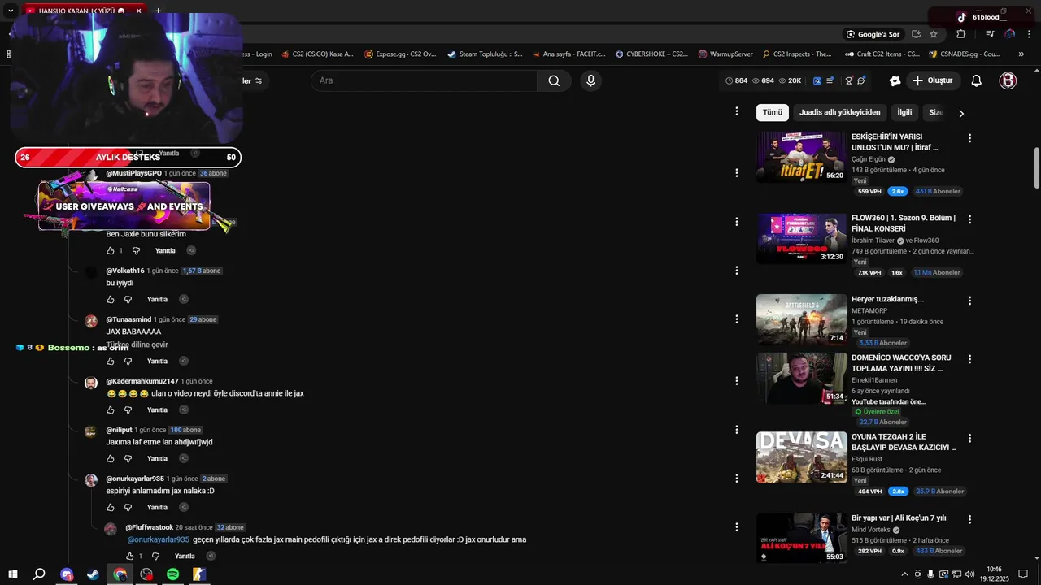1041x585 pixels.
Task: Like @Kadermahkumu2147's comment
Action: click(111, 410)
